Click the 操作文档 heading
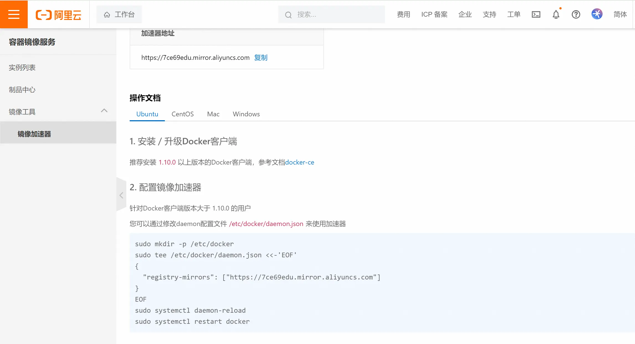 pos(145,98)
